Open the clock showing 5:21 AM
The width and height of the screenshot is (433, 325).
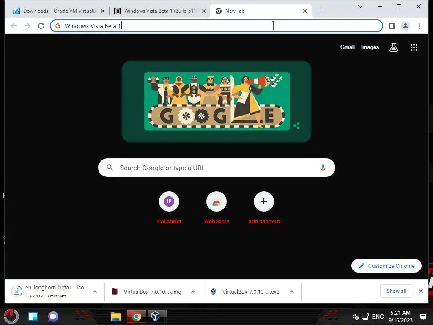[x=400, y=317]
